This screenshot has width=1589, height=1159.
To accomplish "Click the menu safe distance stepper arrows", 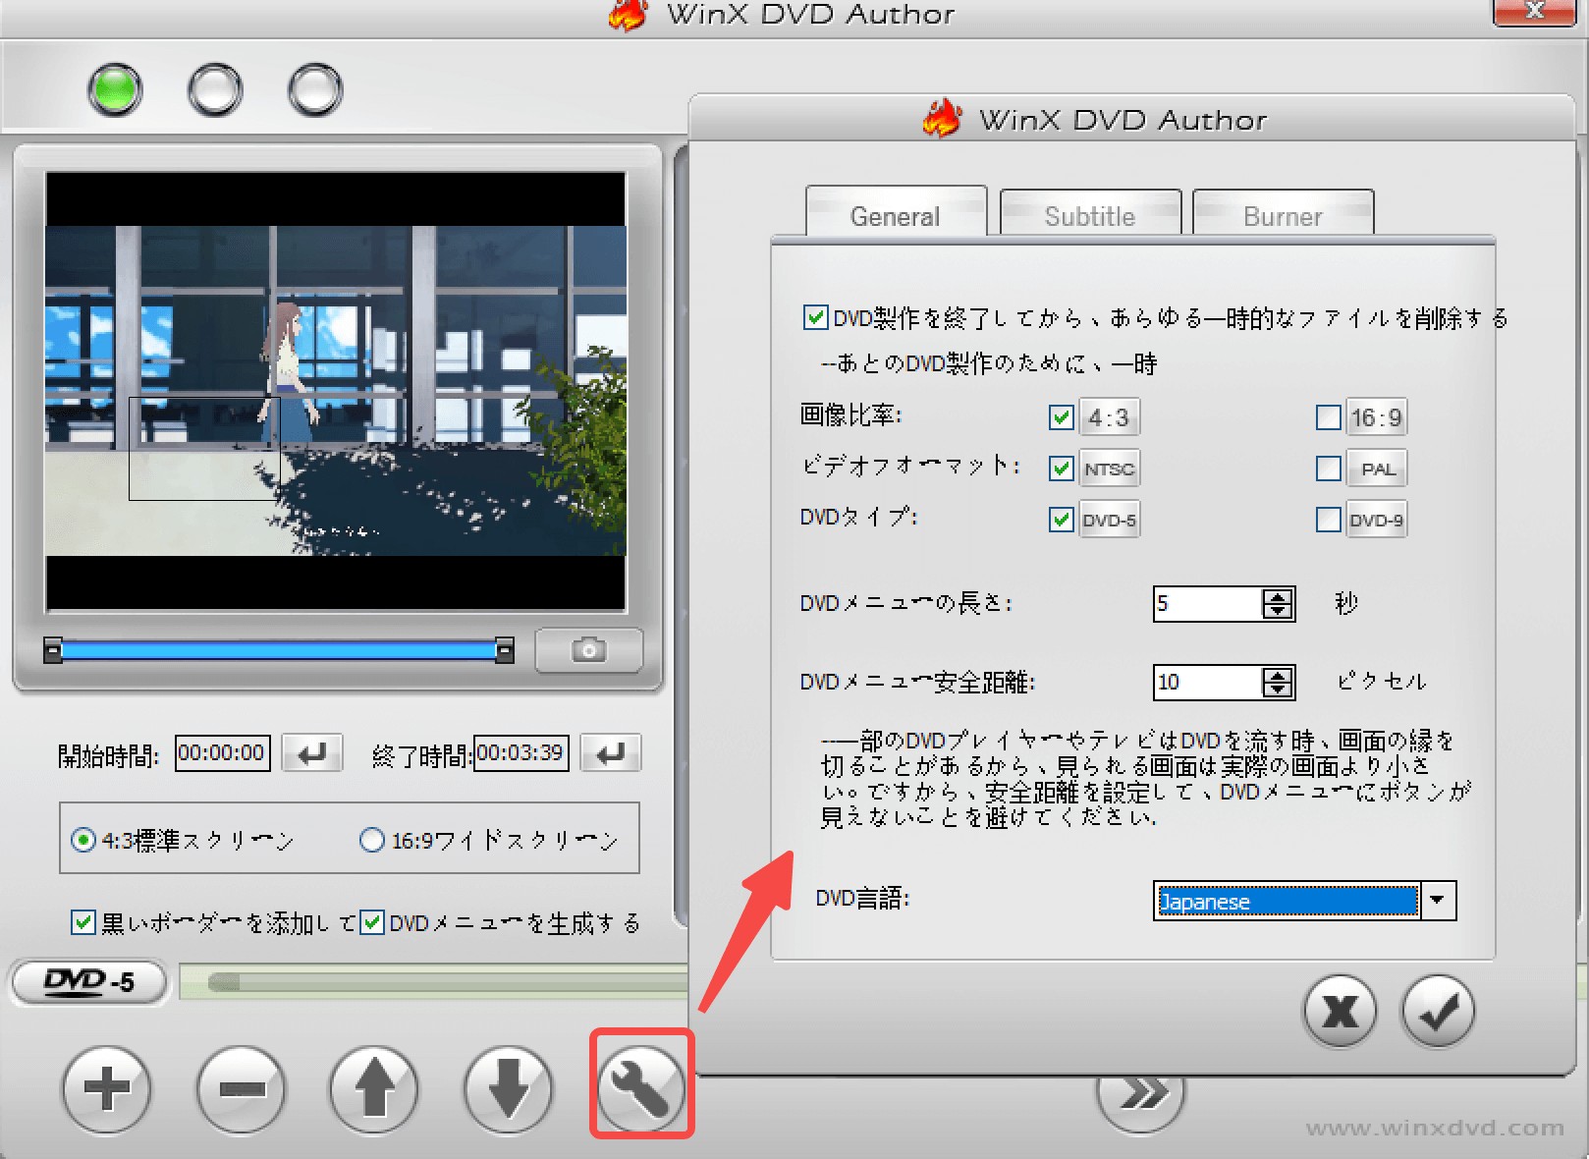I will (1278, 682).
